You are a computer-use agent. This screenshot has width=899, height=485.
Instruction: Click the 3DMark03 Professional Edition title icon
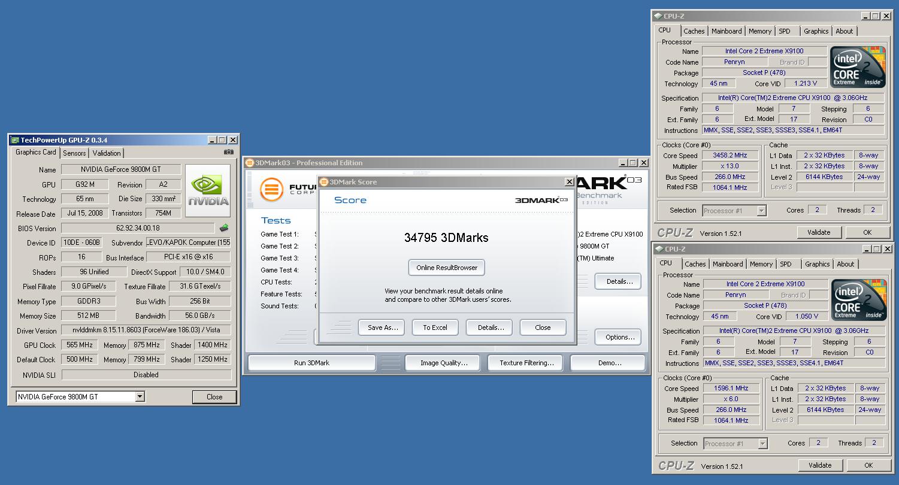pos(250,163)
